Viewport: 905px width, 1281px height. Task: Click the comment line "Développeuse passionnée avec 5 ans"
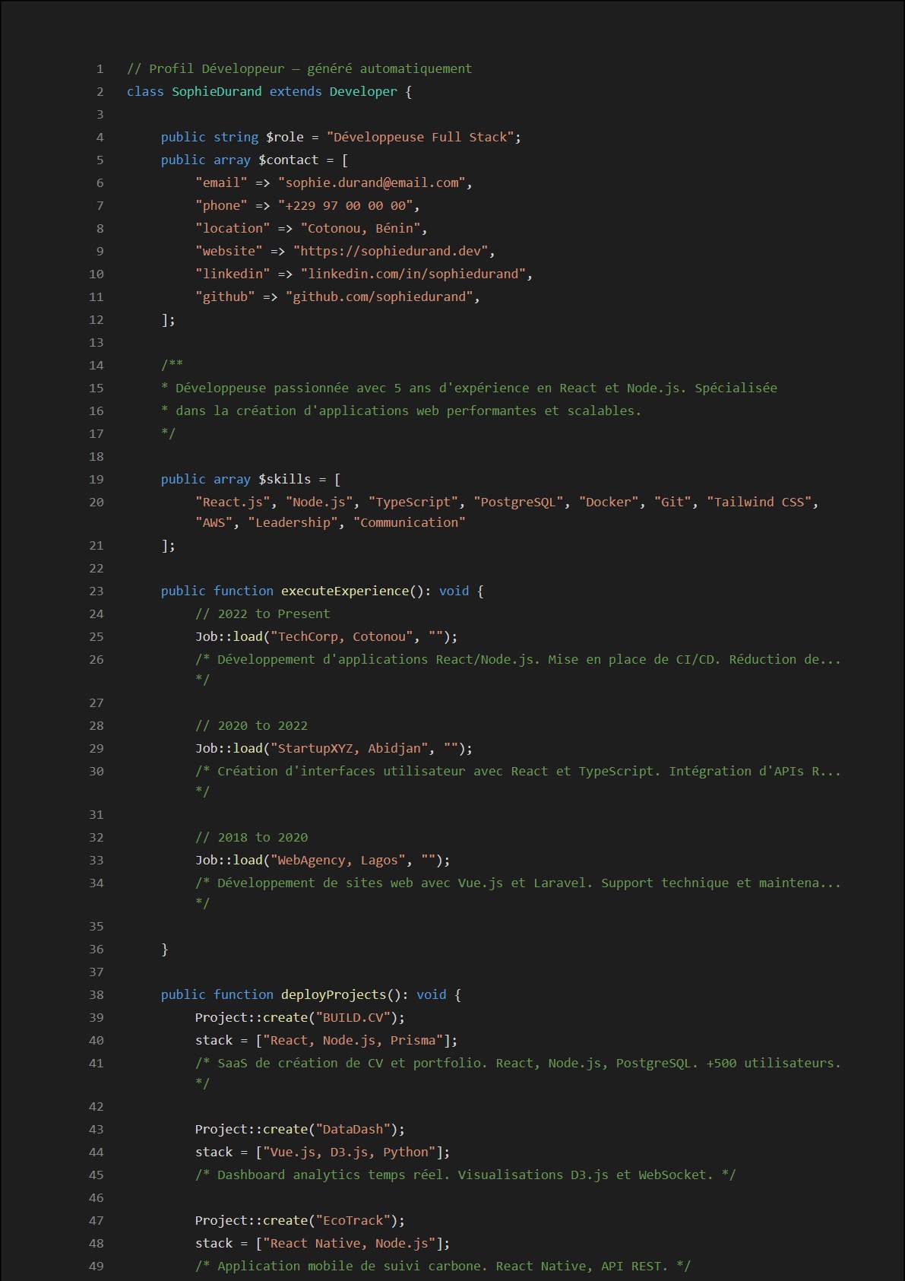tap(289, 388)
